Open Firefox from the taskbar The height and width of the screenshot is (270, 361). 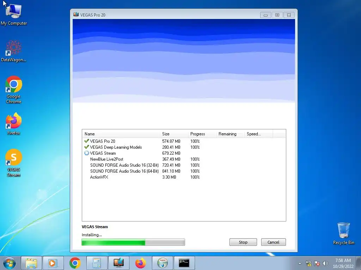pos(140,263)
